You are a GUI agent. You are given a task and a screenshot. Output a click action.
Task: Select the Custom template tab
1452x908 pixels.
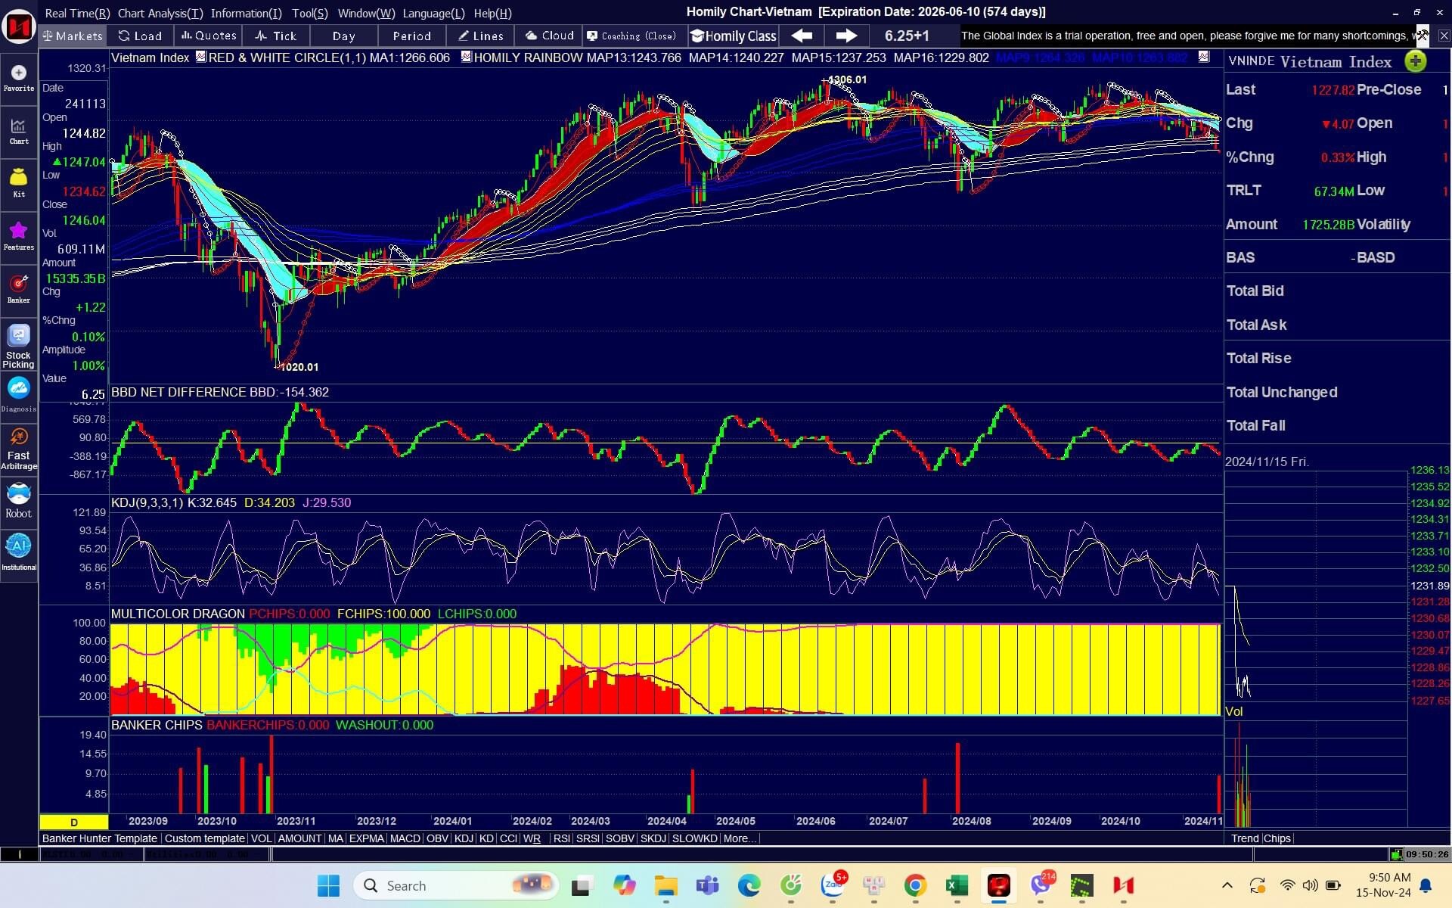[x=204, y=838]
